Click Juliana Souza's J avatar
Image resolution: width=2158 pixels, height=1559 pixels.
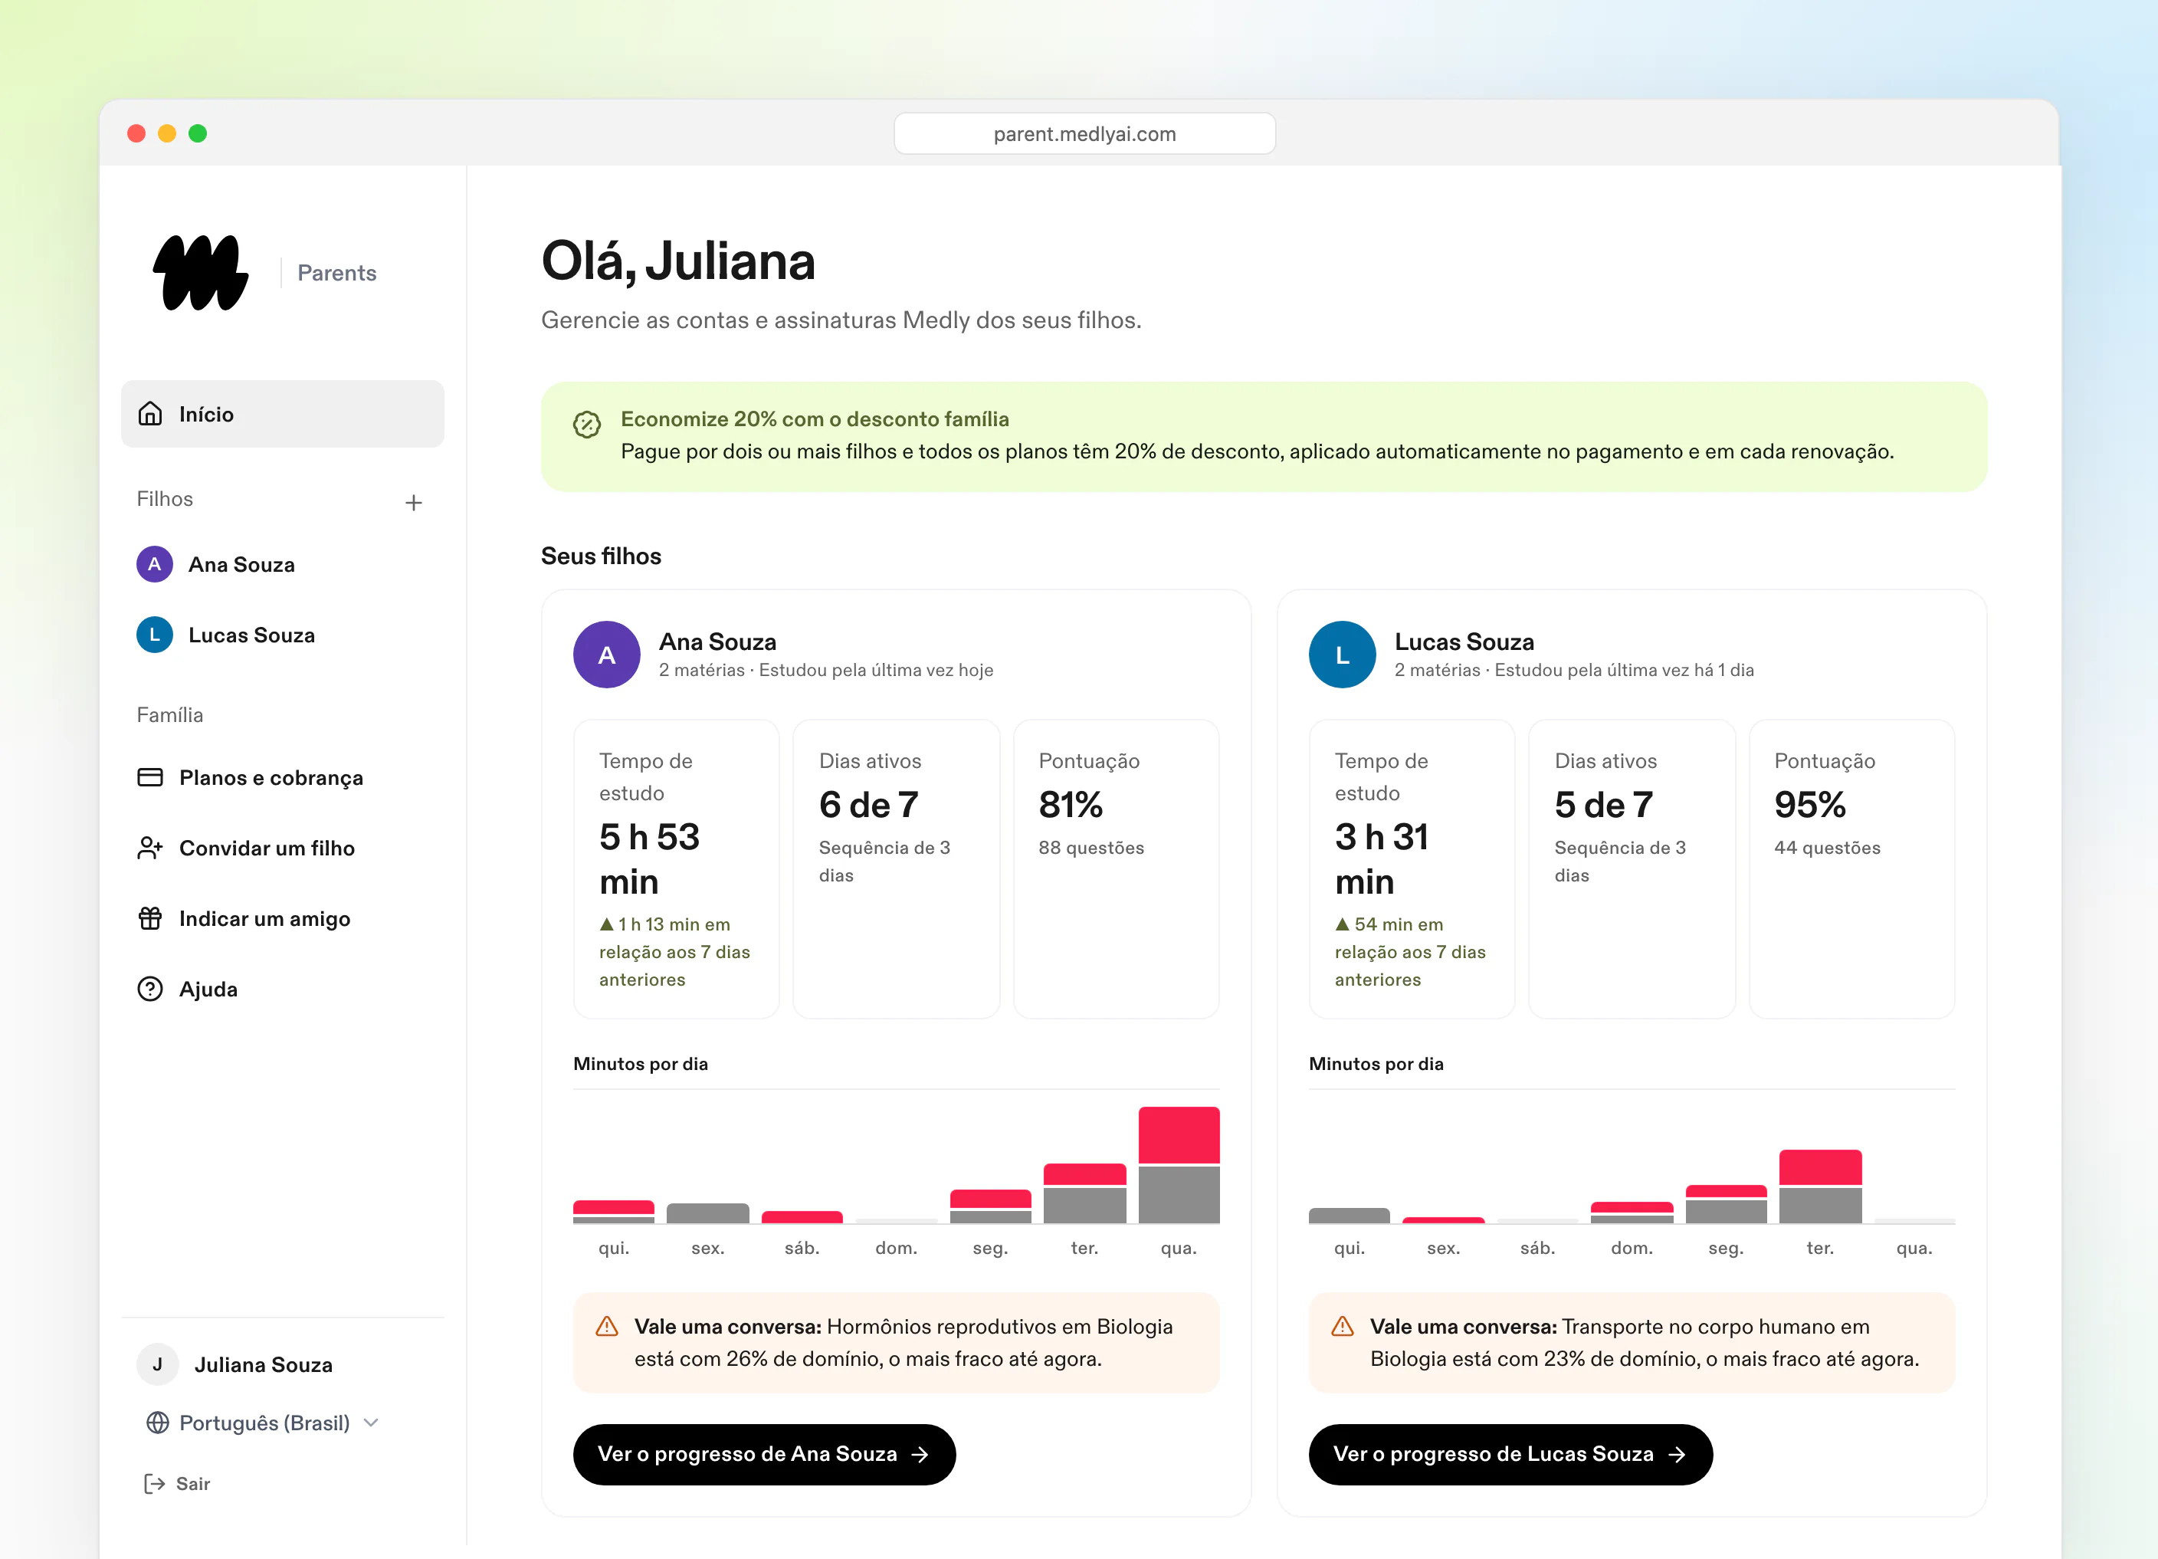157,1365
